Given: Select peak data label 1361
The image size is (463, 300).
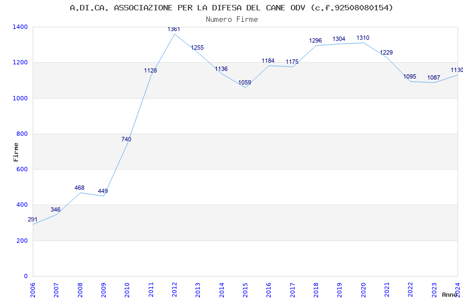Looking at the screenshot, I should pos(174,29).
